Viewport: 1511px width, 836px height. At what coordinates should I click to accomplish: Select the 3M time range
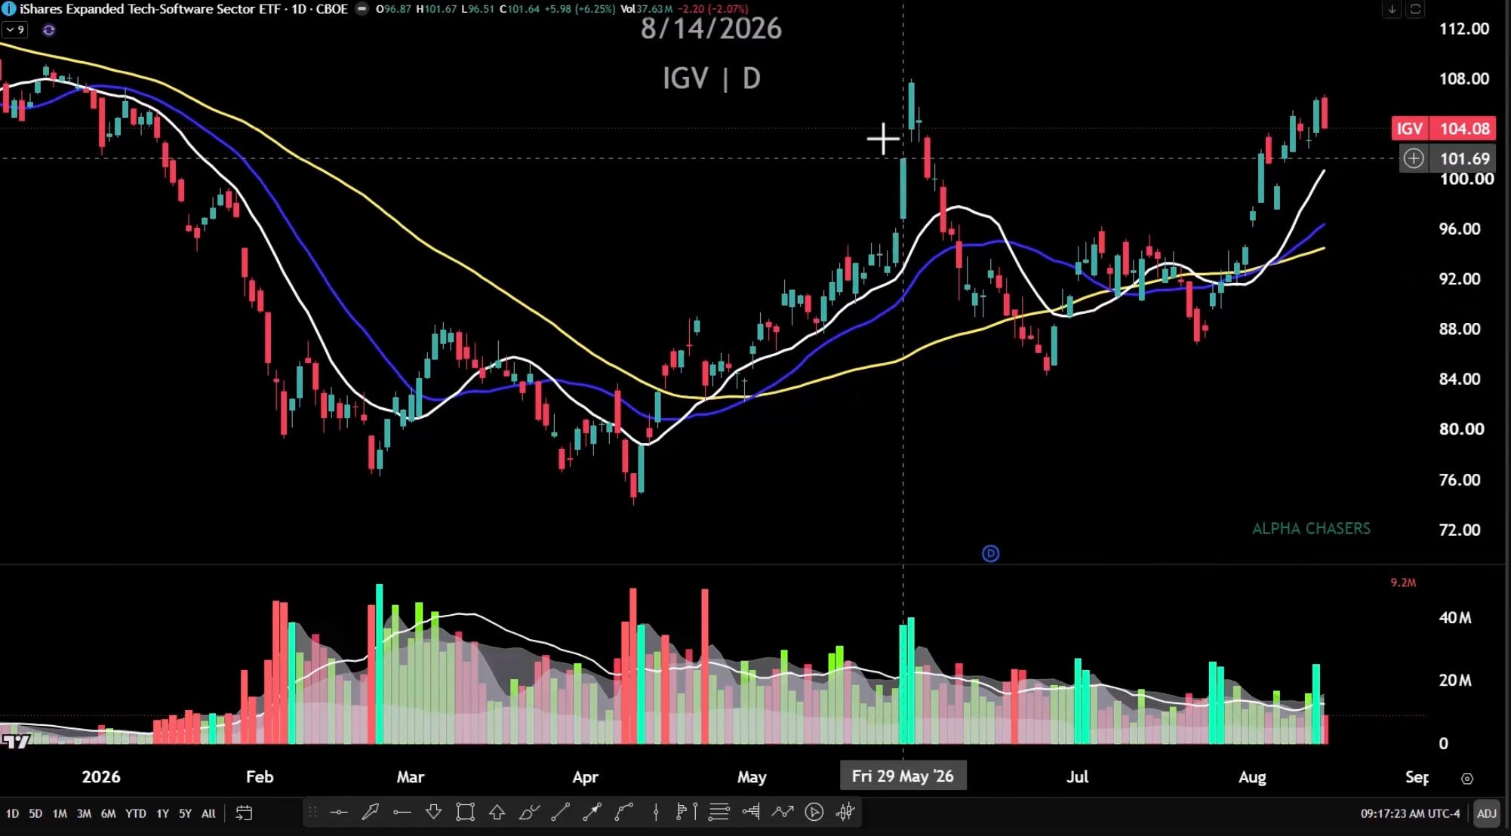click(x=84, y=813)
